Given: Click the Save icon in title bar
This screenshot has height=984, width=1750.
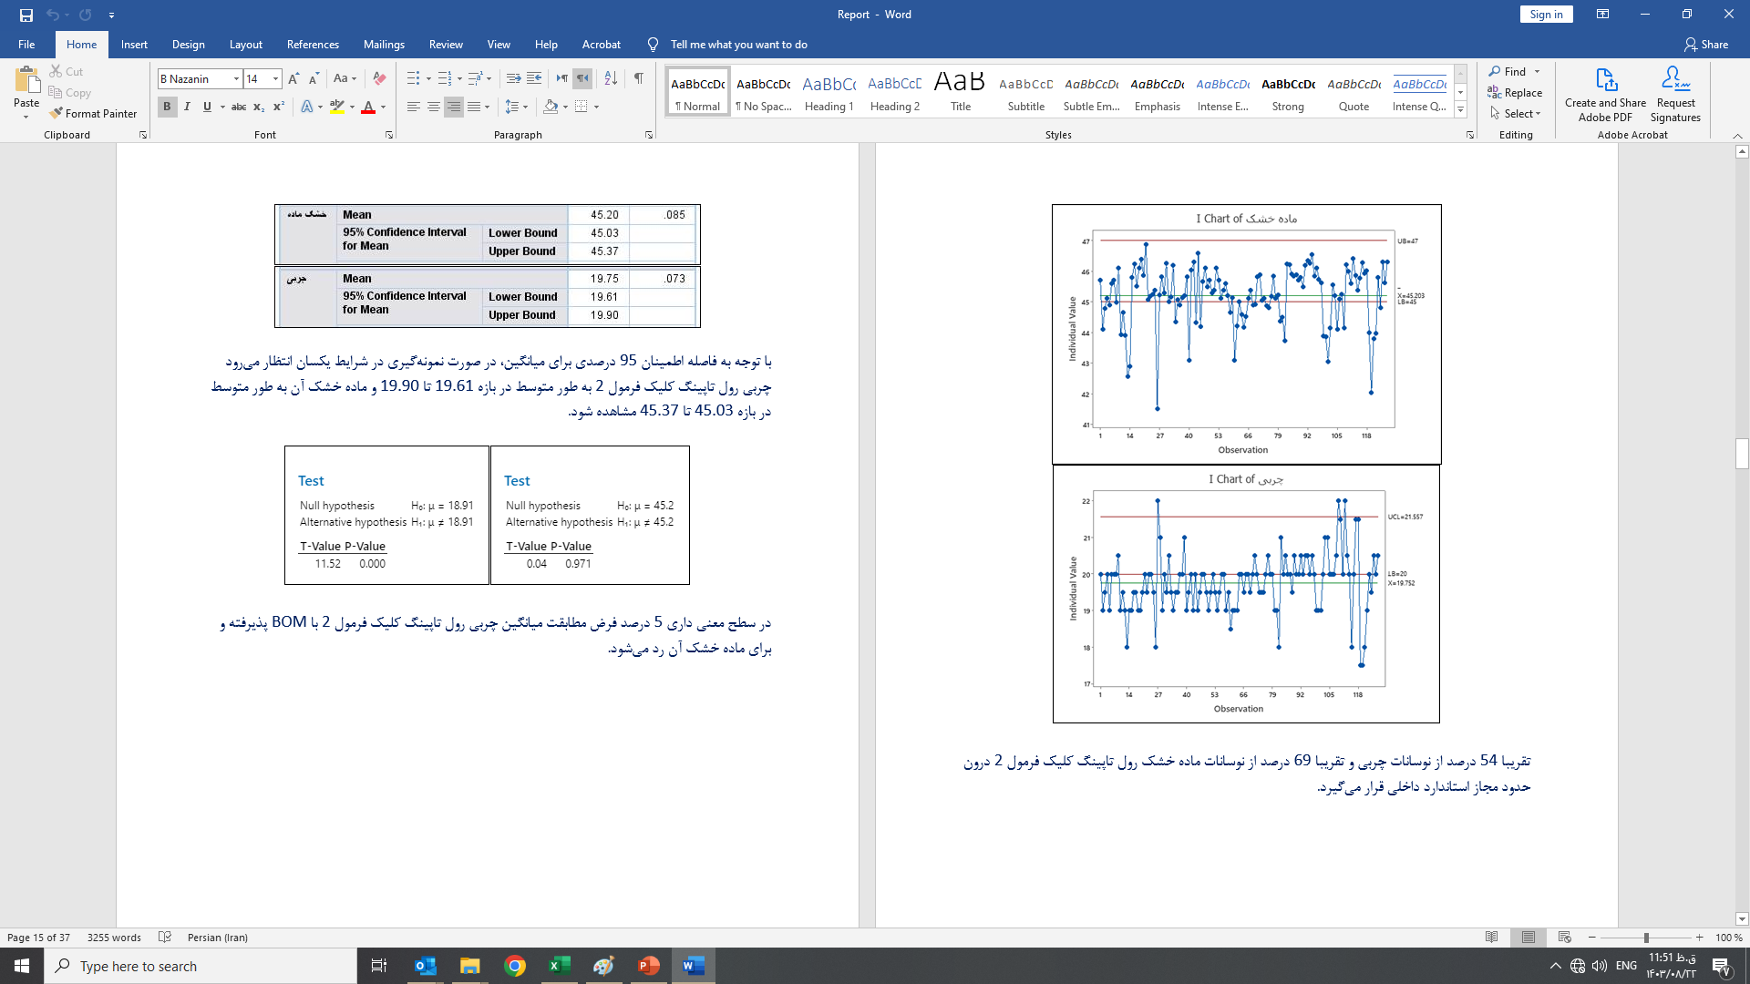Looking at the screenshot, I should pyautogui.click(x=26, y=15).
